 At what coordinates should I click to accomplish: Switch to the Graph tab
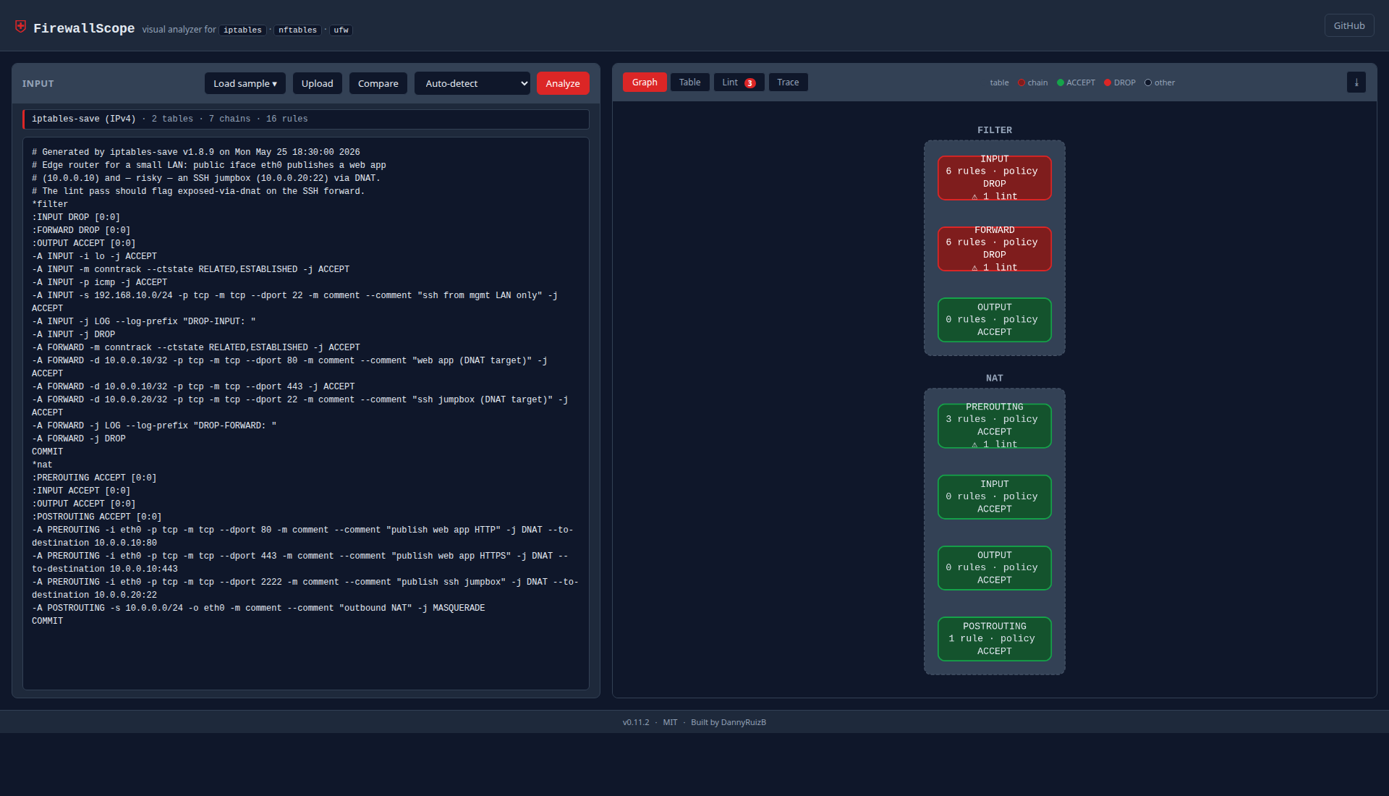pyautogui.click(x=645, y=82)
